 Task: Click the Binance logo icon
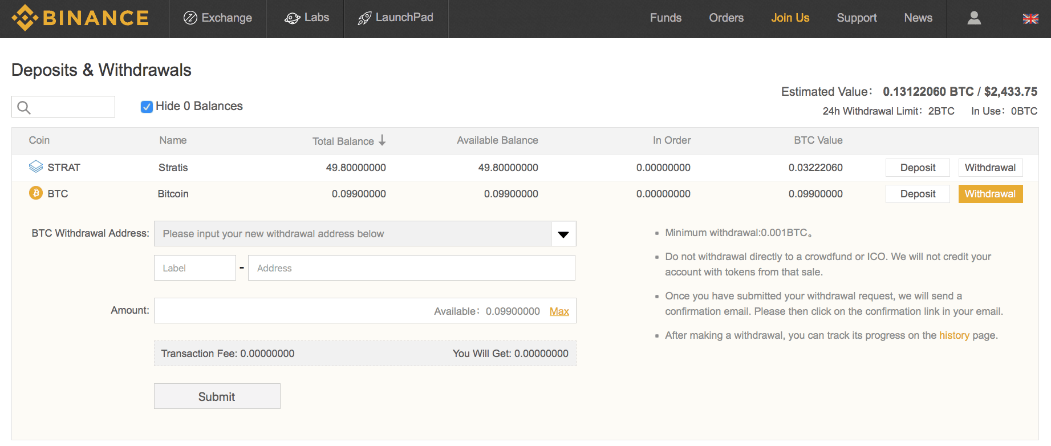[x=25, y=18]
